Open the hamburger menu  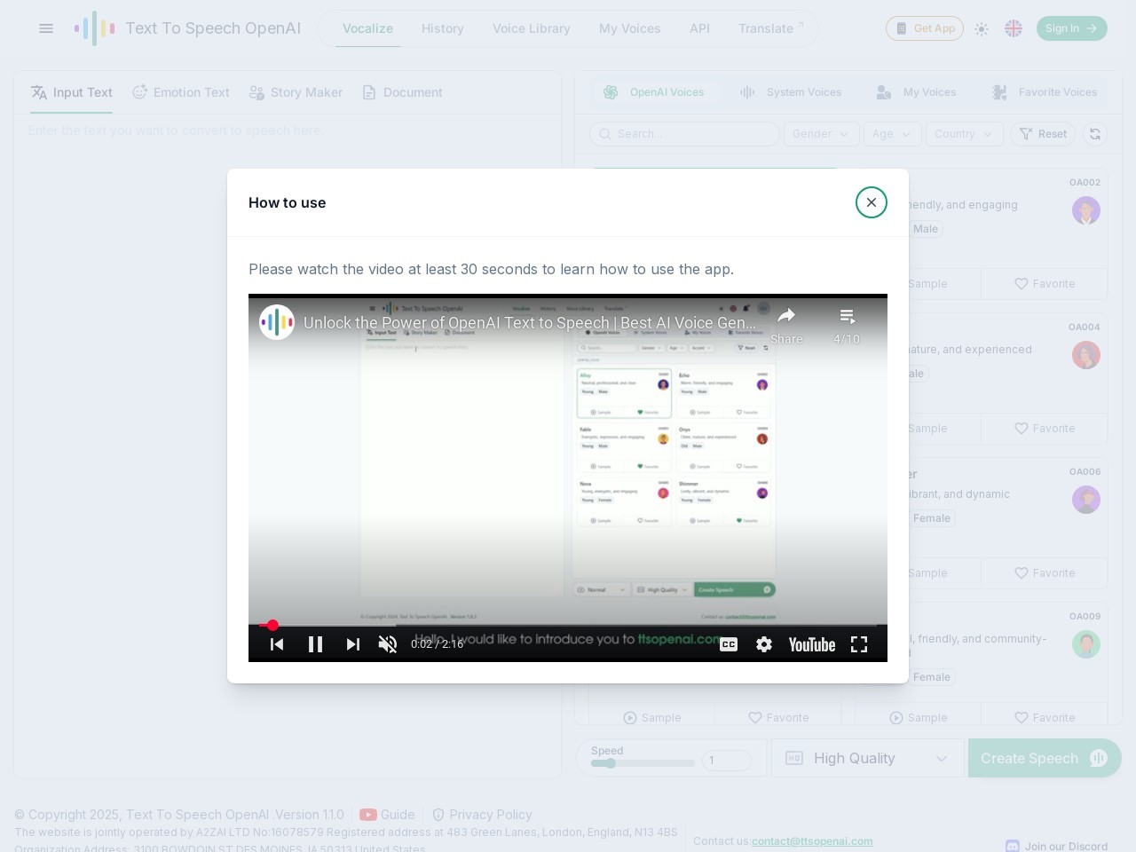[x=46, y=28]
